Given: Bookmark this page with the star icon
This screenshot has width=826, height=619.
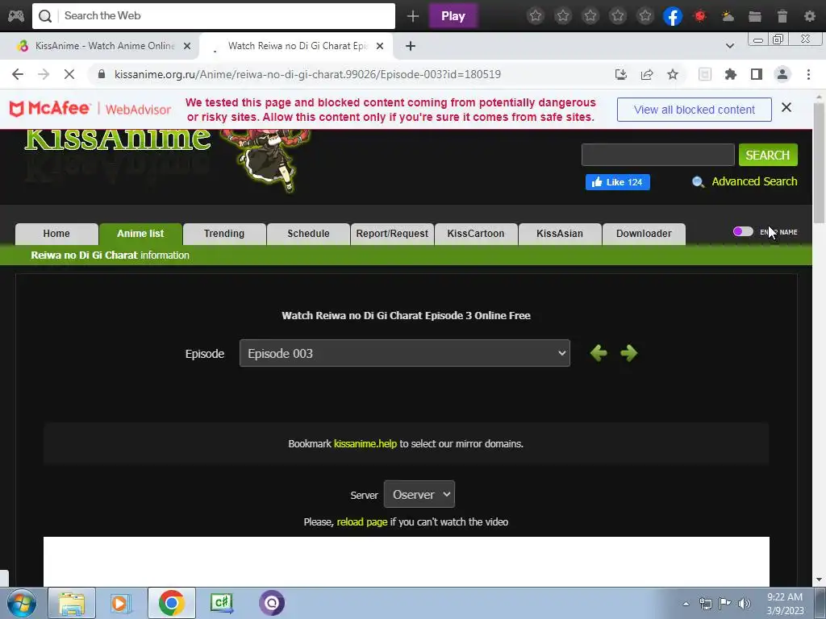Looking at the screenshot, I should click(x=673, y=74).
